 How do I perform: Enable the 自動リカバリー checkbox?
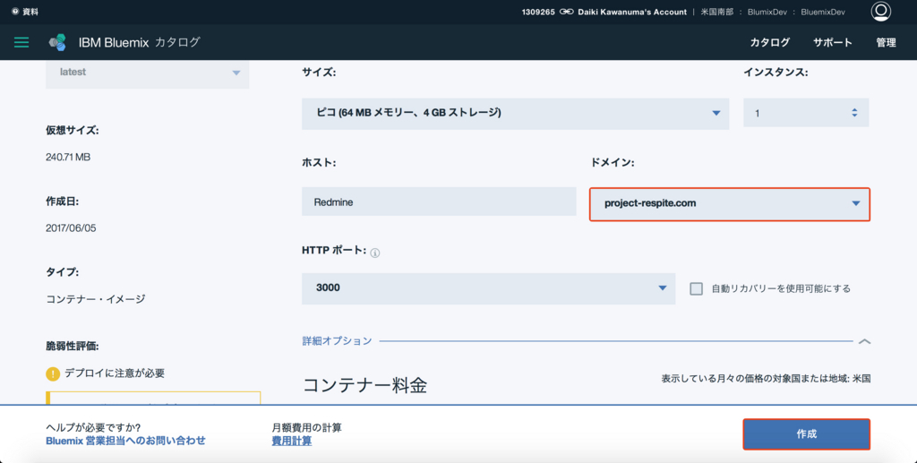coord(696,288)
